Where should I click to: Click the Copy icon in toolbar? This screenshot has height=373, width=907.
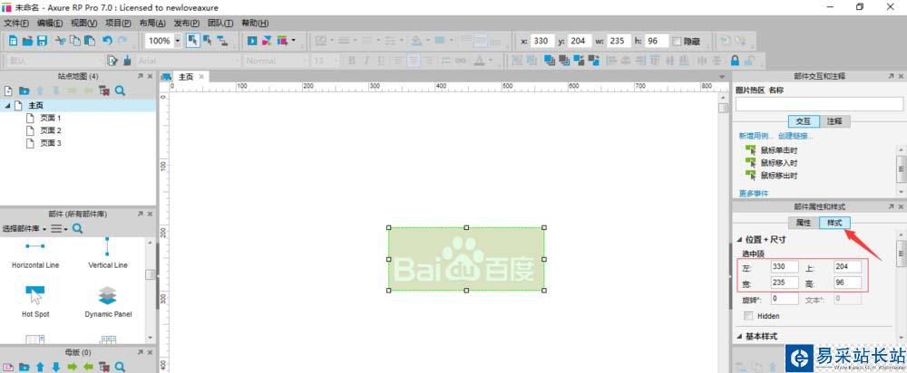75,41
